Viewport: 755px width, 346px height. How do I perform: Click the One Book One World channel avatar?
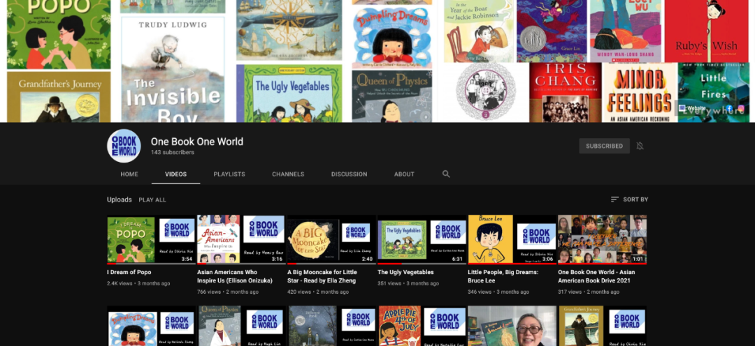124,146
